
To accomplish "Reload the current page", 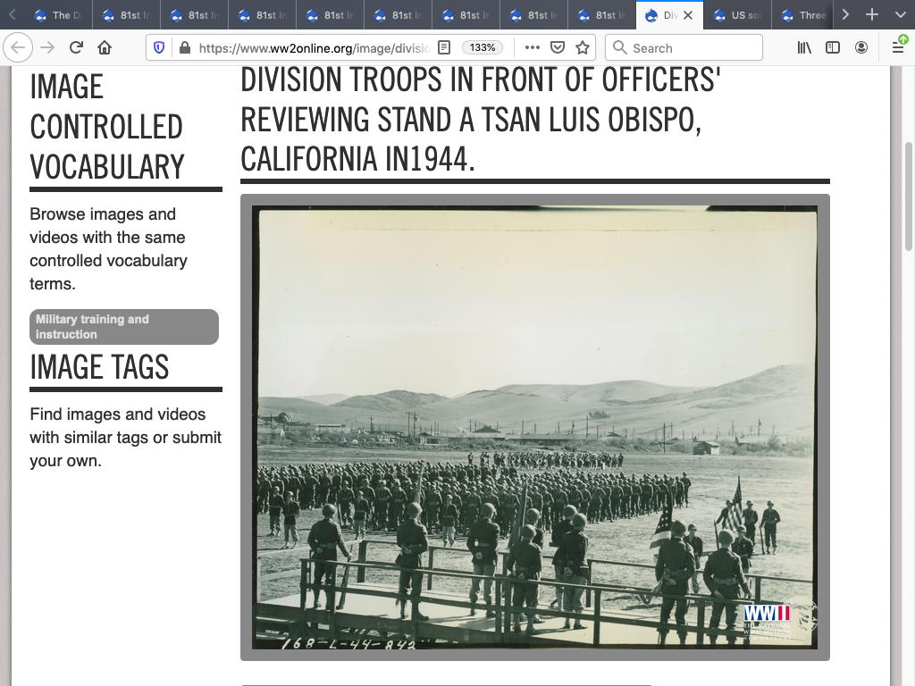I will click(x=76, y=48).
